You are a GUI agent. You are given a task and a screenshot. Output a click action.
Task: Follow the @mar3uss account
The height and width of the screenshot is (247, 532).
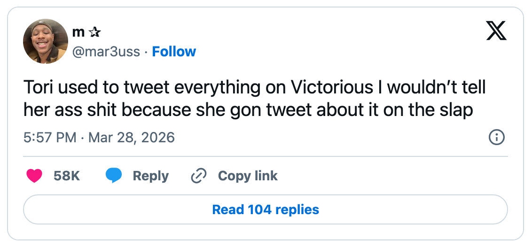pos(174,52)
